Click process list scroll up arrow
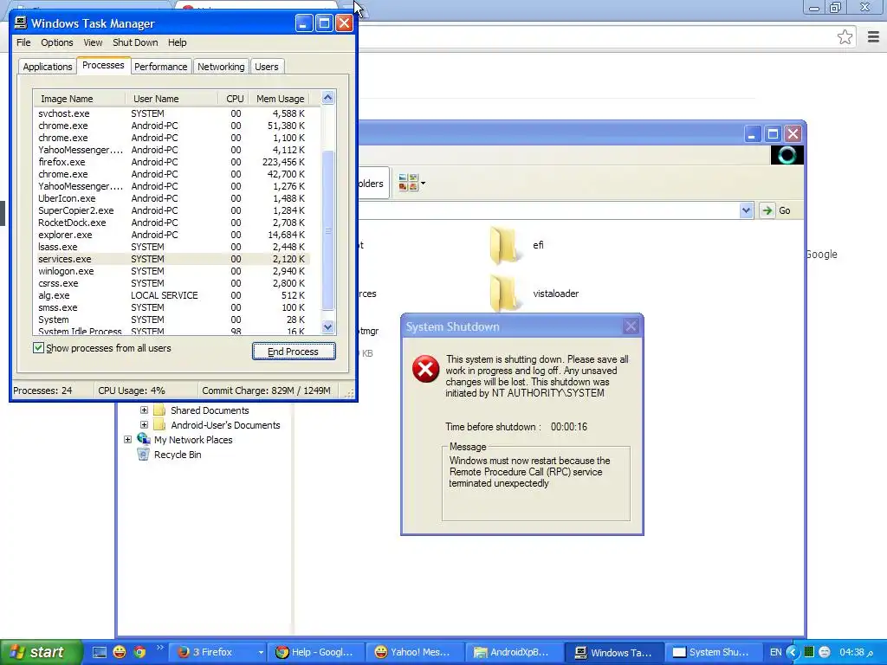Image resolution: width=887 pixels, height=665 pixels. coord(327,98)
